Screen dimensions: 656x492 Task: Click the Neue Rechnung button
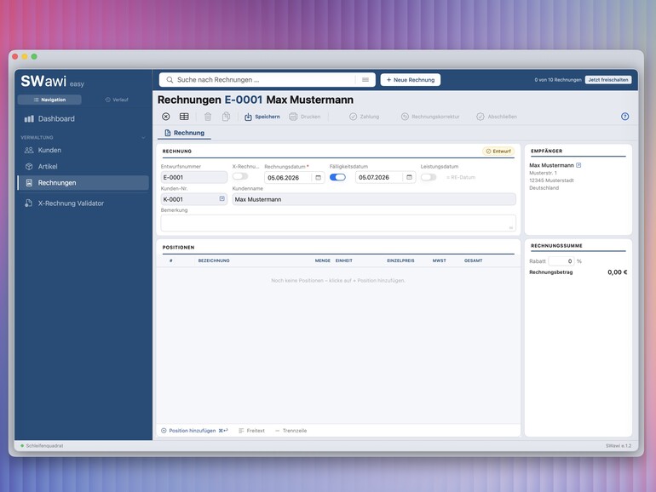pyautogui.click(x=411, y=80)
